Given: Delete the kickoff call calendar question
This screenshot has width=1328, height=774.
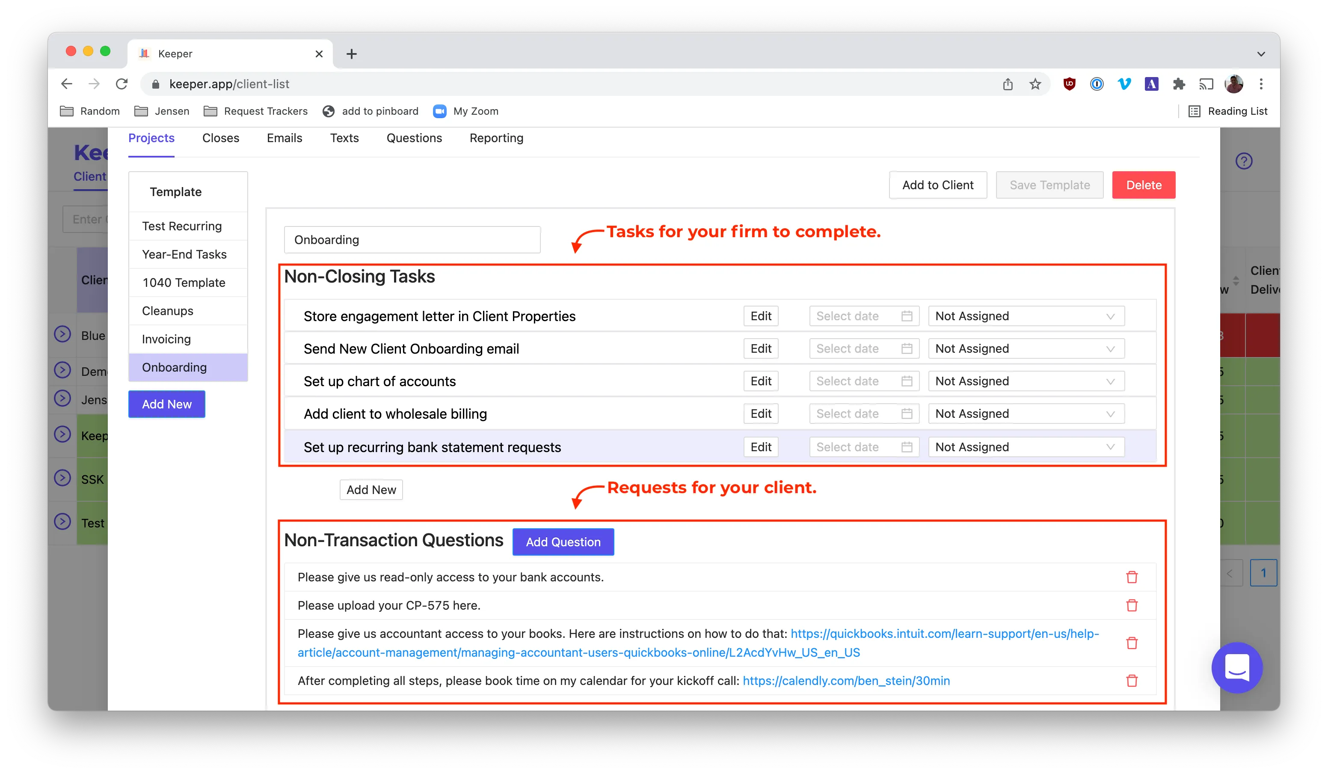Looking at the screenshot, I should click(1132, 681).
